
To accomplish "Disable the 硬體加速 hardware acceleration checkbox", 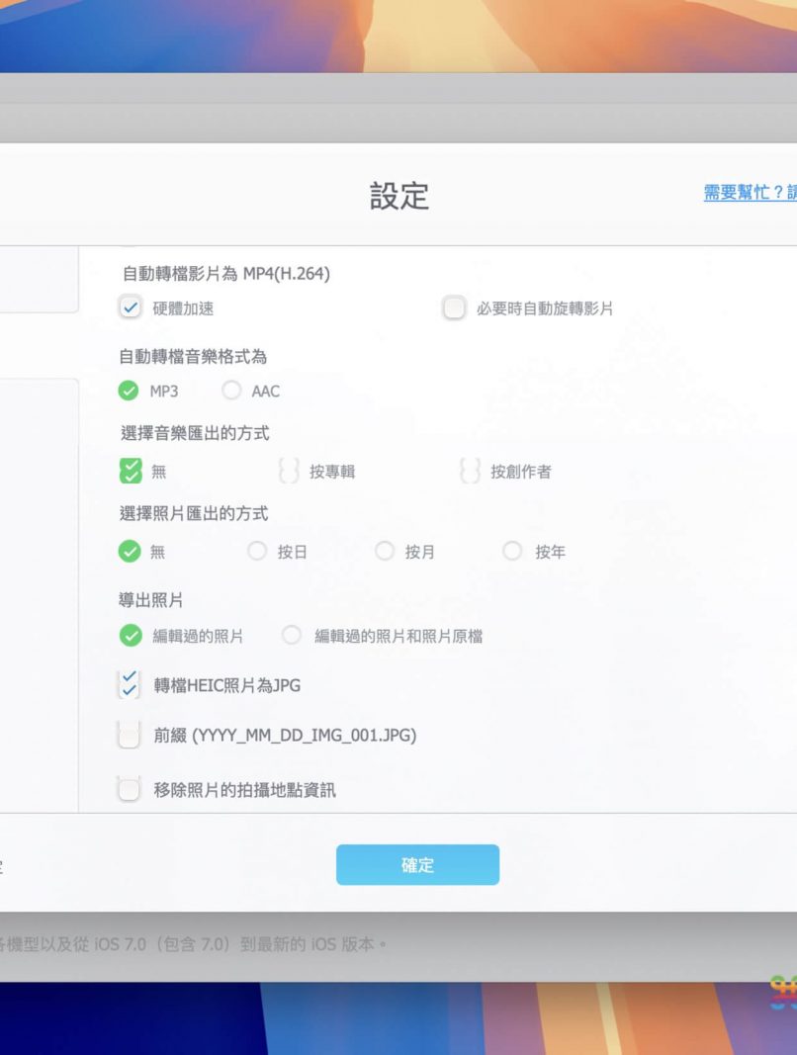I will point(130,308).
